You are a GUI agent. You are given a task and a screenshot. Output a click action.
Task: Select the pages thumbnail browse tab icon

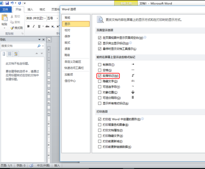[10, 54]
